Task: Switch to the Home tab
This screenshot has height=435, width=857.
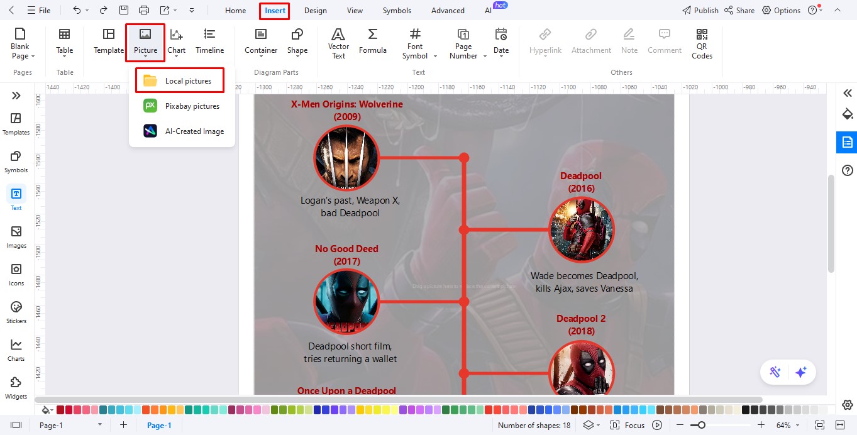Action: point(236,11)
